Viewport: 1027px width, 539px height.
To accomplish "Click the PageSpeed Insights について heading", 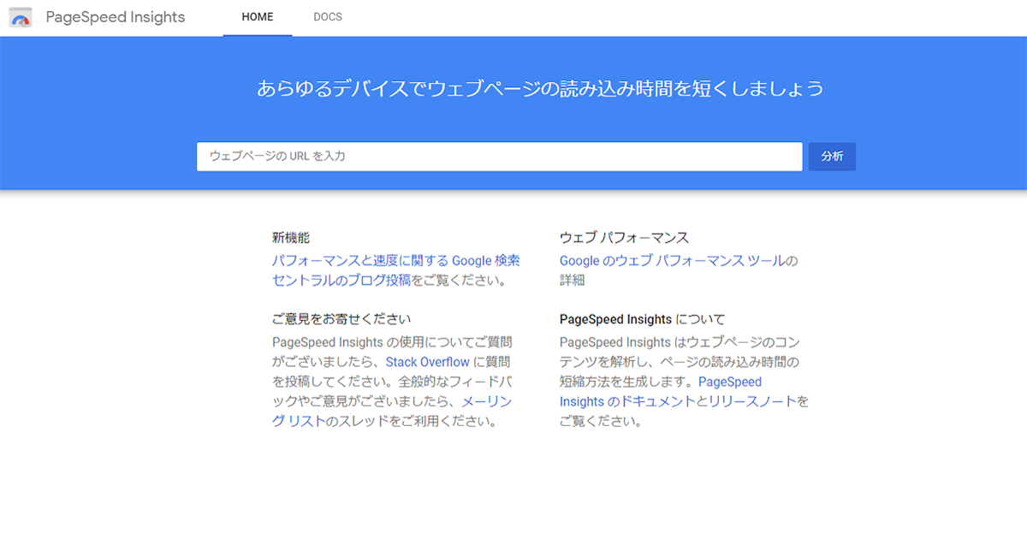I will point(642,319).
